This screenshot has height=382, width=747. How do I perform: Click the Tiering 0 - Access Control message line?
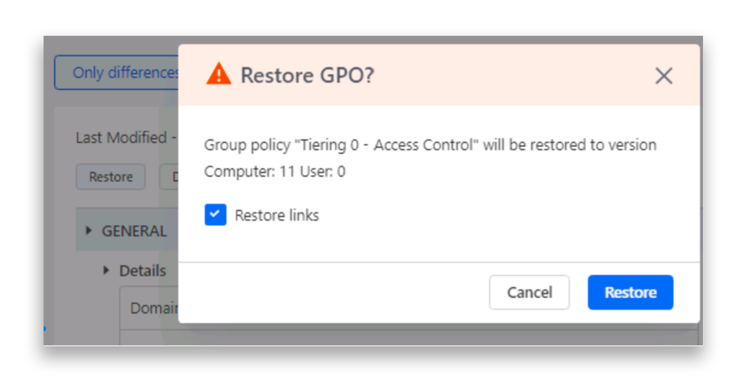tap(430, 145)
